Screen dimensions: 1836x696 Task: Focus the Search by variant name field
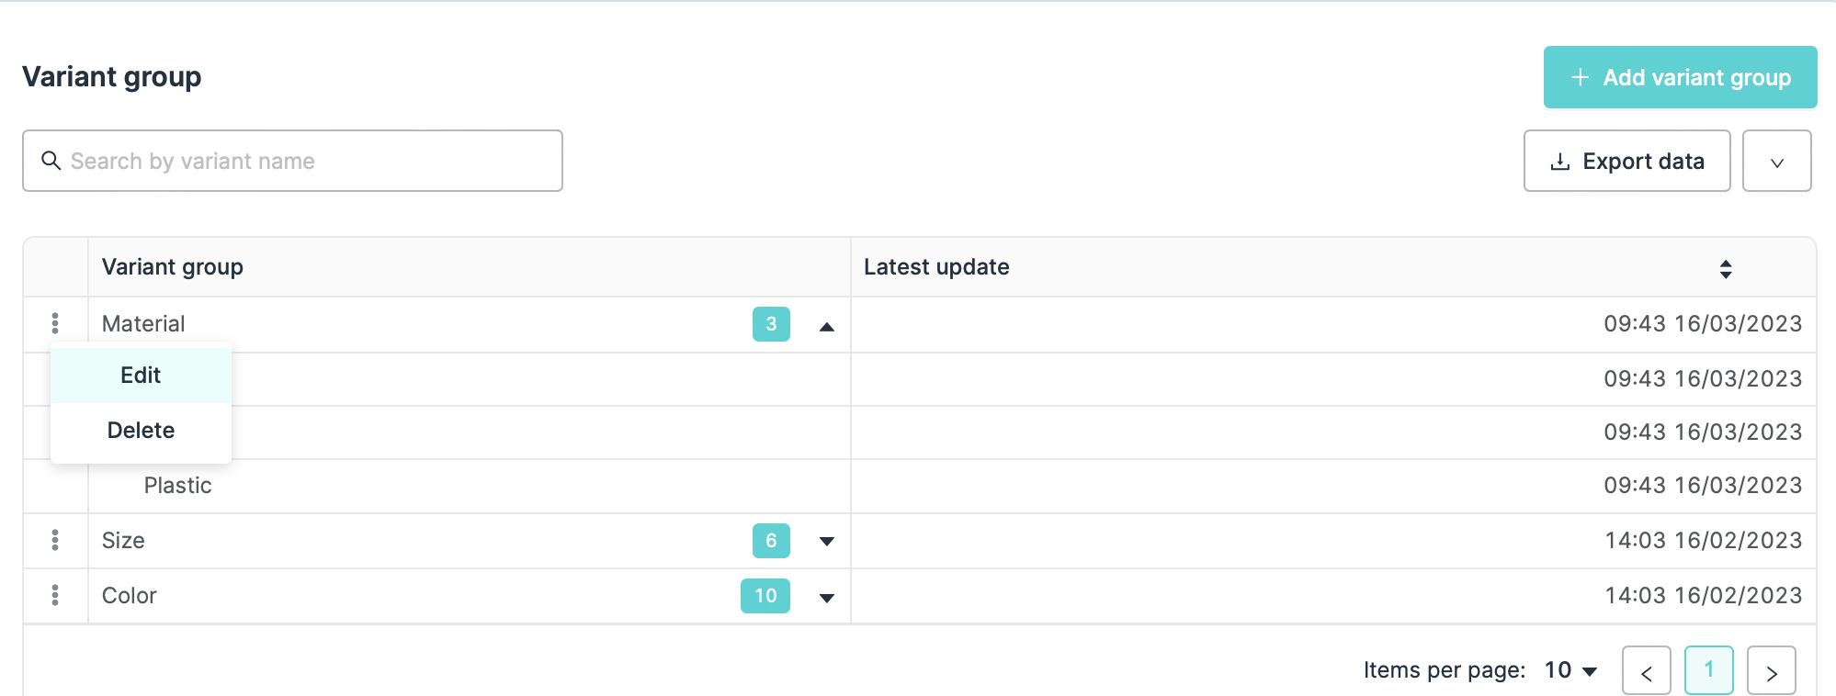(303, 161)
